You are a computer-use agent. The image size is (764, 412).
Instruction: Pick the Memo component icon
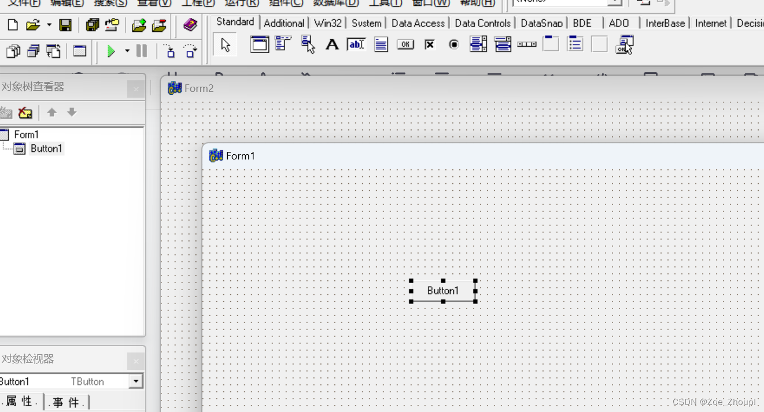pos(381,44)
